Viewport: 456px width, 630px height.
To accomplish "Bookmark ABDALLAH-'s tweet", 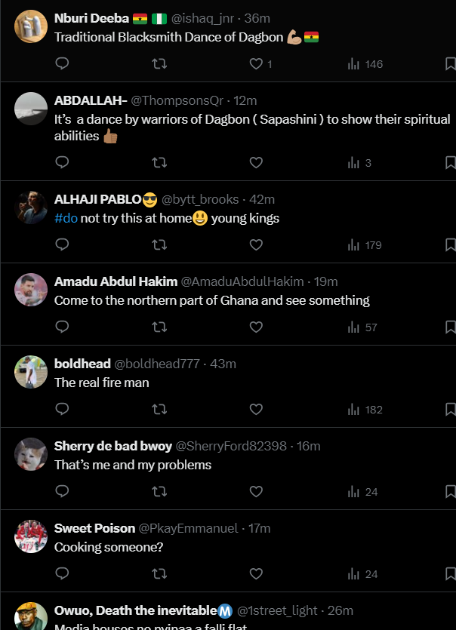I will (450, 162).
